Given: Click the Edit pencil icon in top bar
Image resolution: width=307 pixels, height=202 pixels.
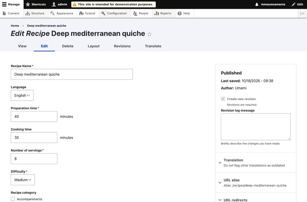Looking at the screenshot, I should pos(293,4).
